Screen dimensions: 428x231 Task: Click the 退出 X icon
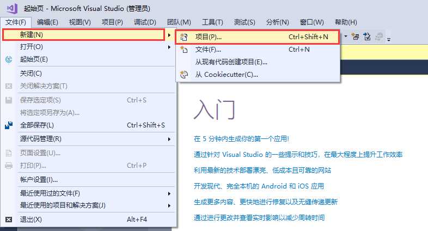pyautogui.click(x=9, y=220)
